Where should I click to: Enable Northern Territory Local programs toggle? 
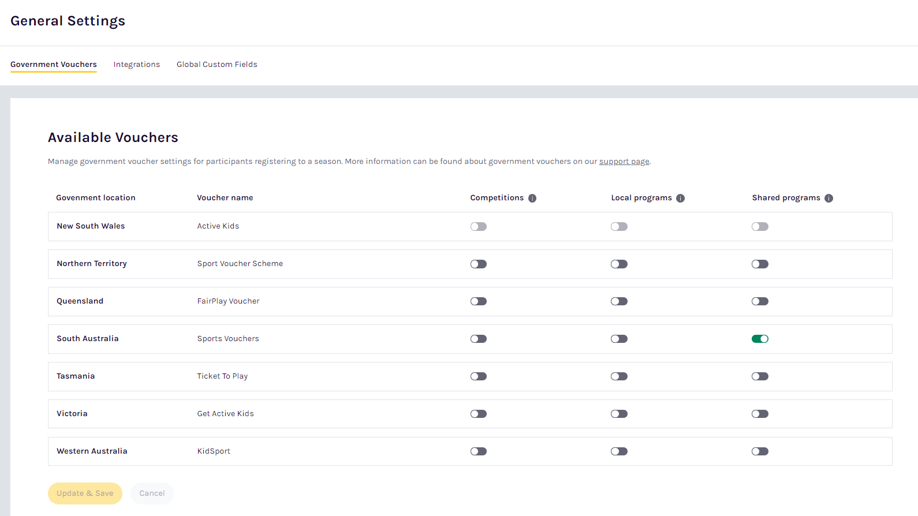coord(620,264)
